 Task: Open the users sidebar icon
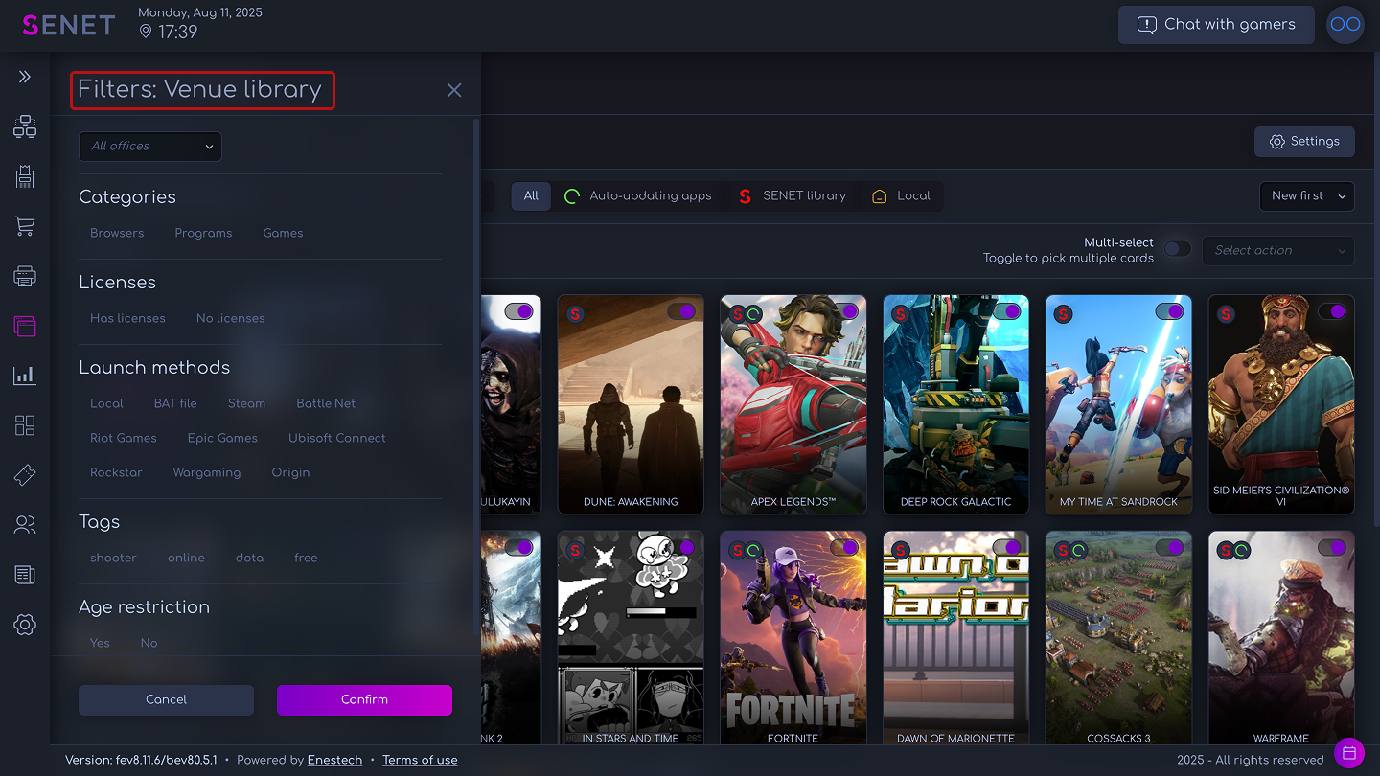25,525
